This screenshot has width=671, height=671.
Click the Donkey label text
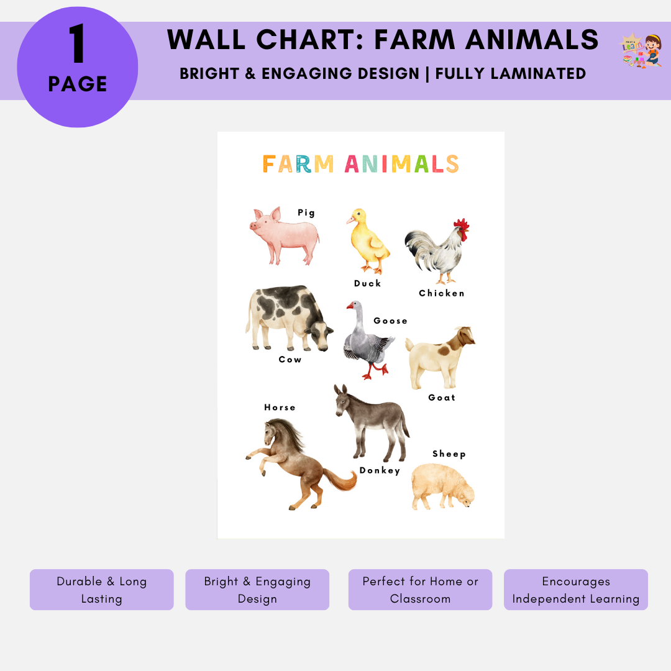coord(380,471)
